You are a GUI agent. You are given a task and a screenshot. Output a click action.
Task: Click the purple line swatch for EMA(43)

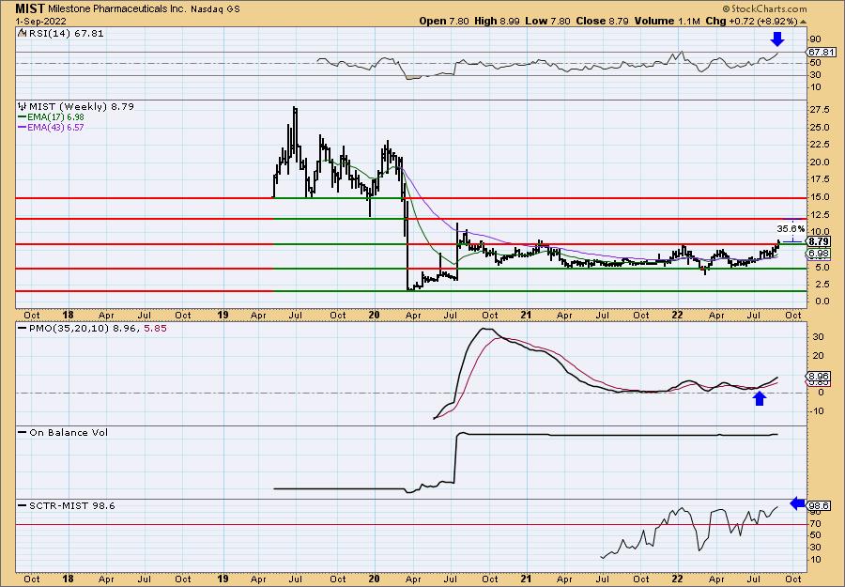point(23,127)
